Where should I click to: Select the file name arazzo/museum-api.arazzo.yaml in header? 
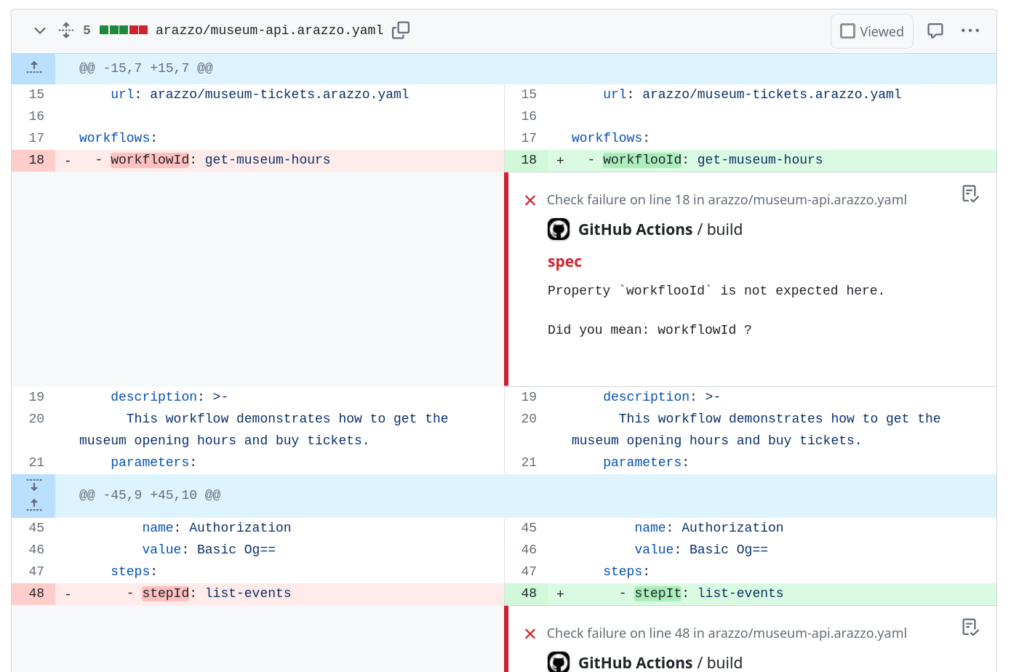pos(269,31)
